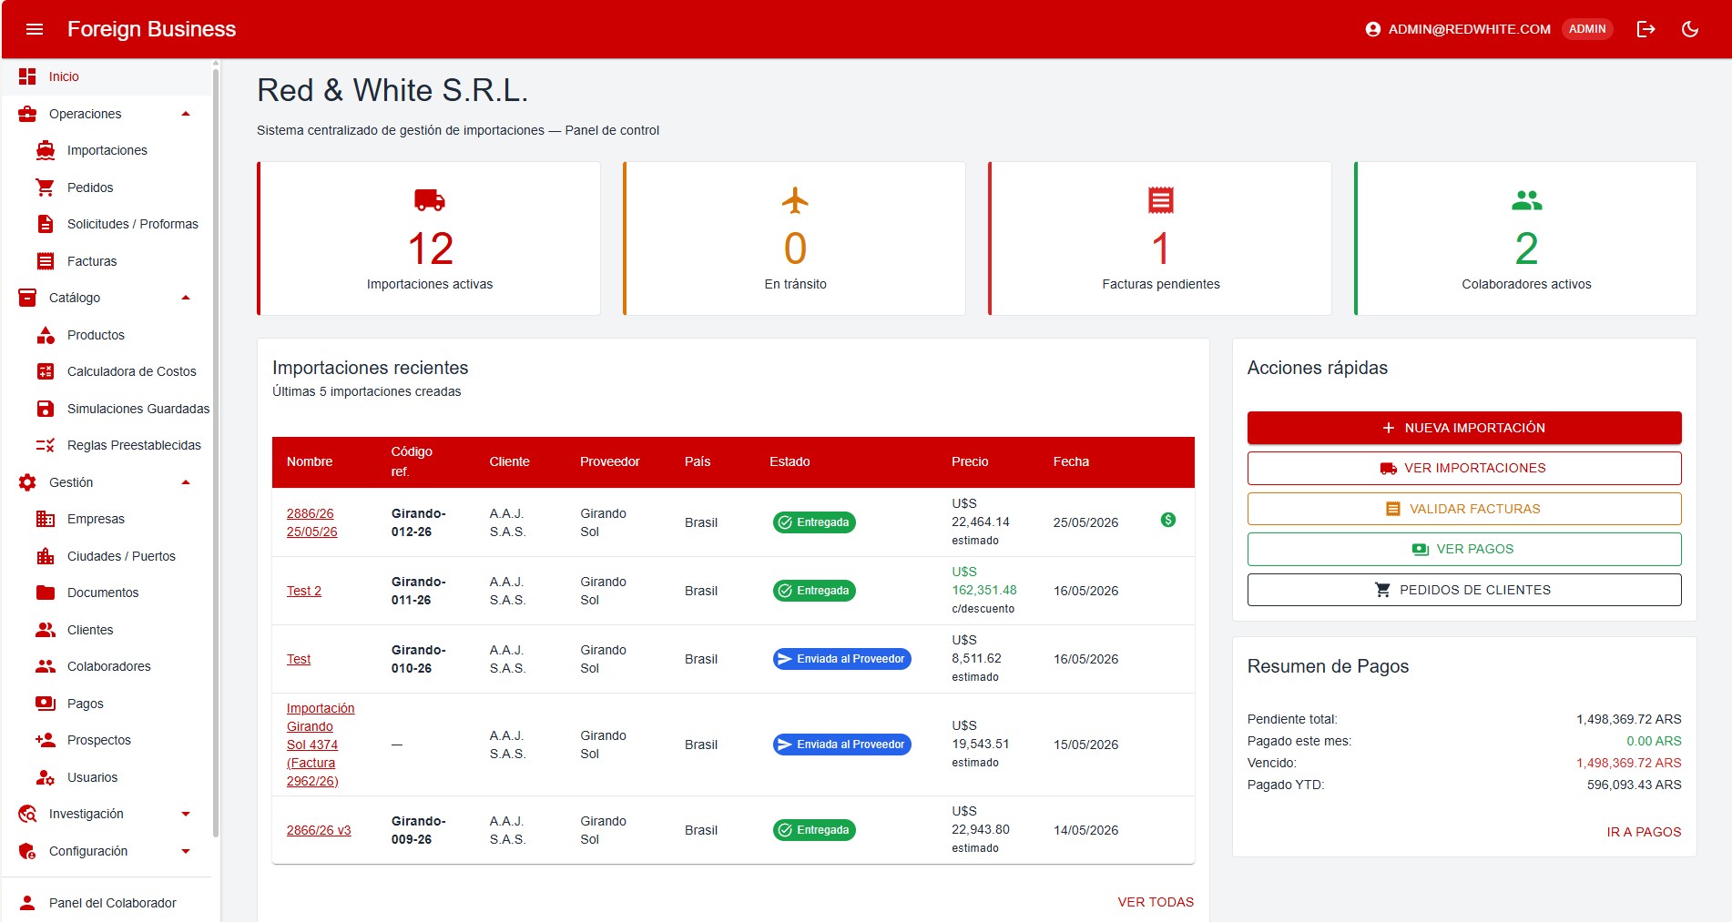This screenshot has height=922, width=1732.
Task: Click the Estado column header
Action: 790,461
